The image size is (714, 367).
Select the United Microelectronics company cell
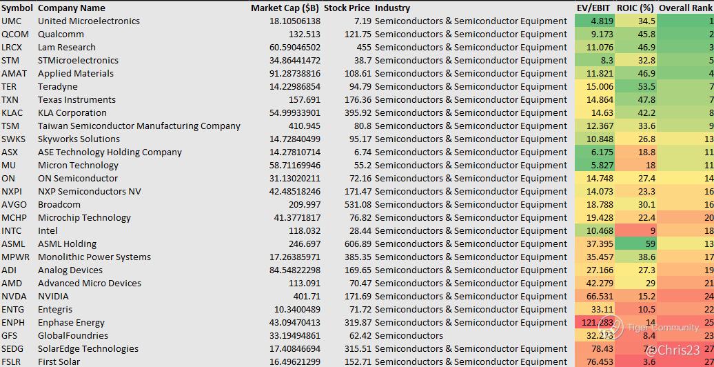(89, 21)
